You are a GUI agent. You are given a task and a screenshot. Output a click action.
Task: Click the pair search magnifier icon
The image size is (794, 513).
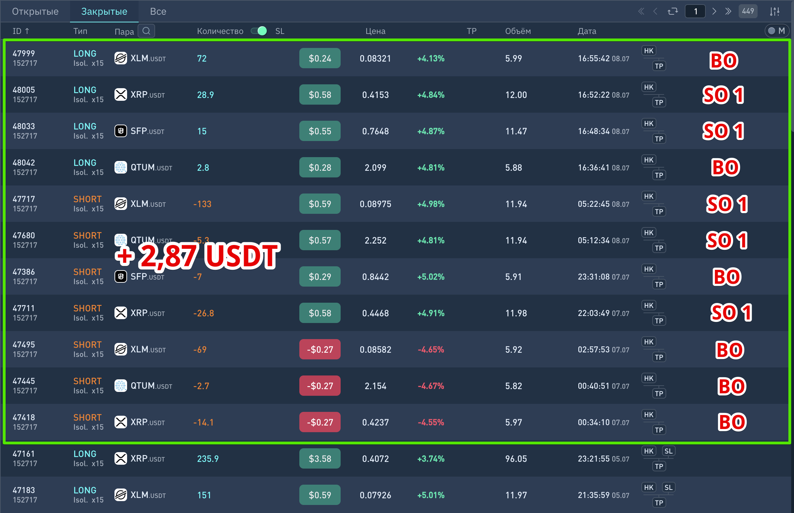point(146,31)
